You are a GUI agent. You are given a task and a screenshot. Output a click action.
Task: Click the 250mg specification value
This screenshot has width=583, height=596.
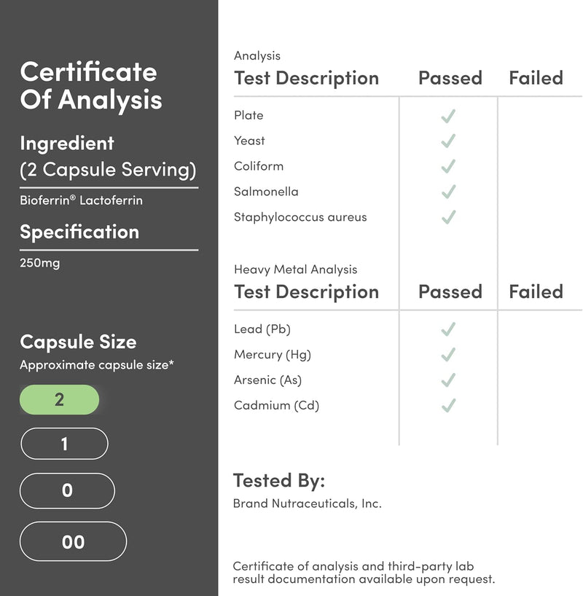click(40, 262)
